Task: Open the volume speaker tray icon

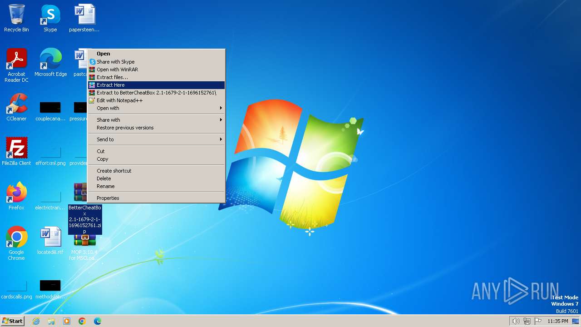Action: pos(516,321)
